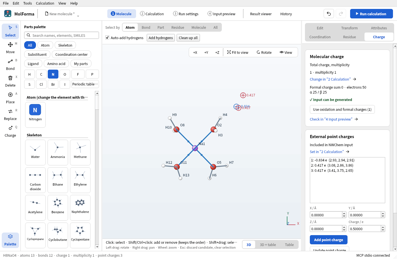Switch to the Transform tab
Screen dimensions: 397x259
point(350,28)
